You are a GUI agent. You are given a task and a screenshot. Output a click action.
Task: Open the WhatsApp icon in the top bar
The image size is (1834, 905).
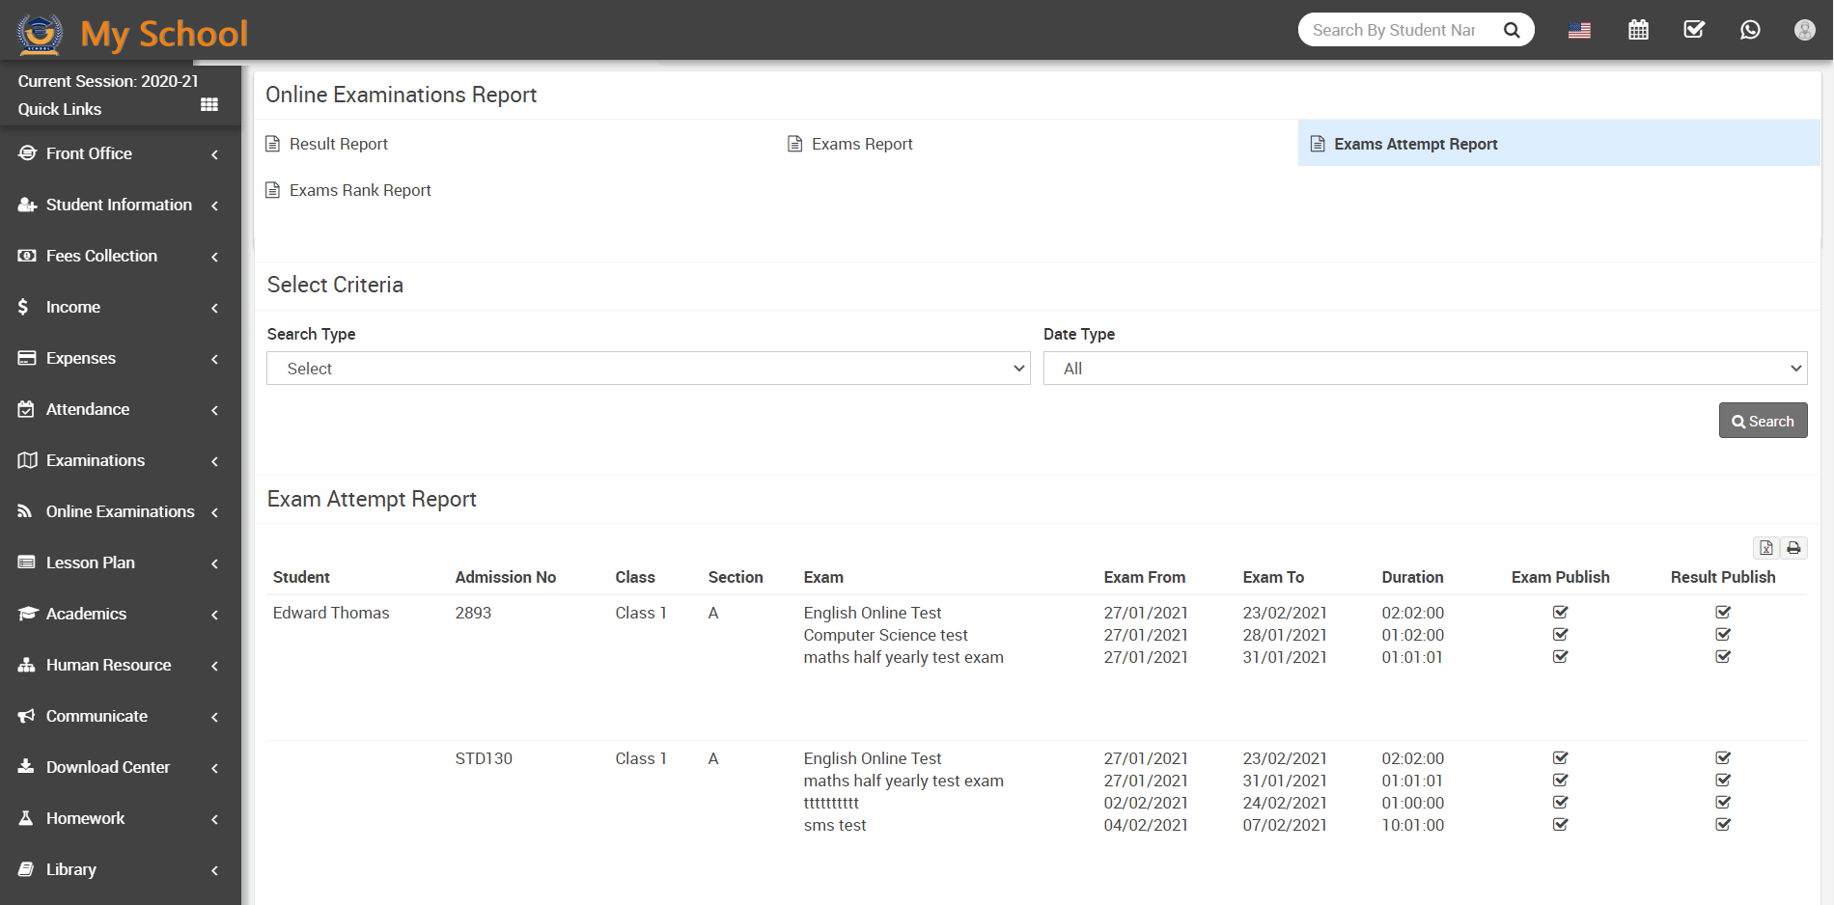point(1750,30)
